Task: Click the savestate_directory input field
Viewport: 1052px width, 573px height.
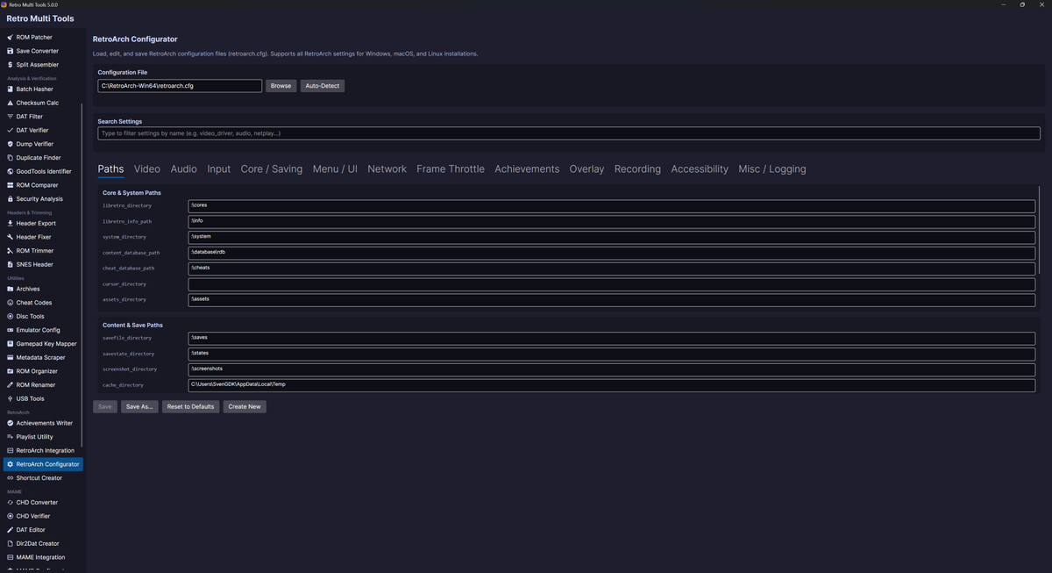Action: [x=612, y=354]
